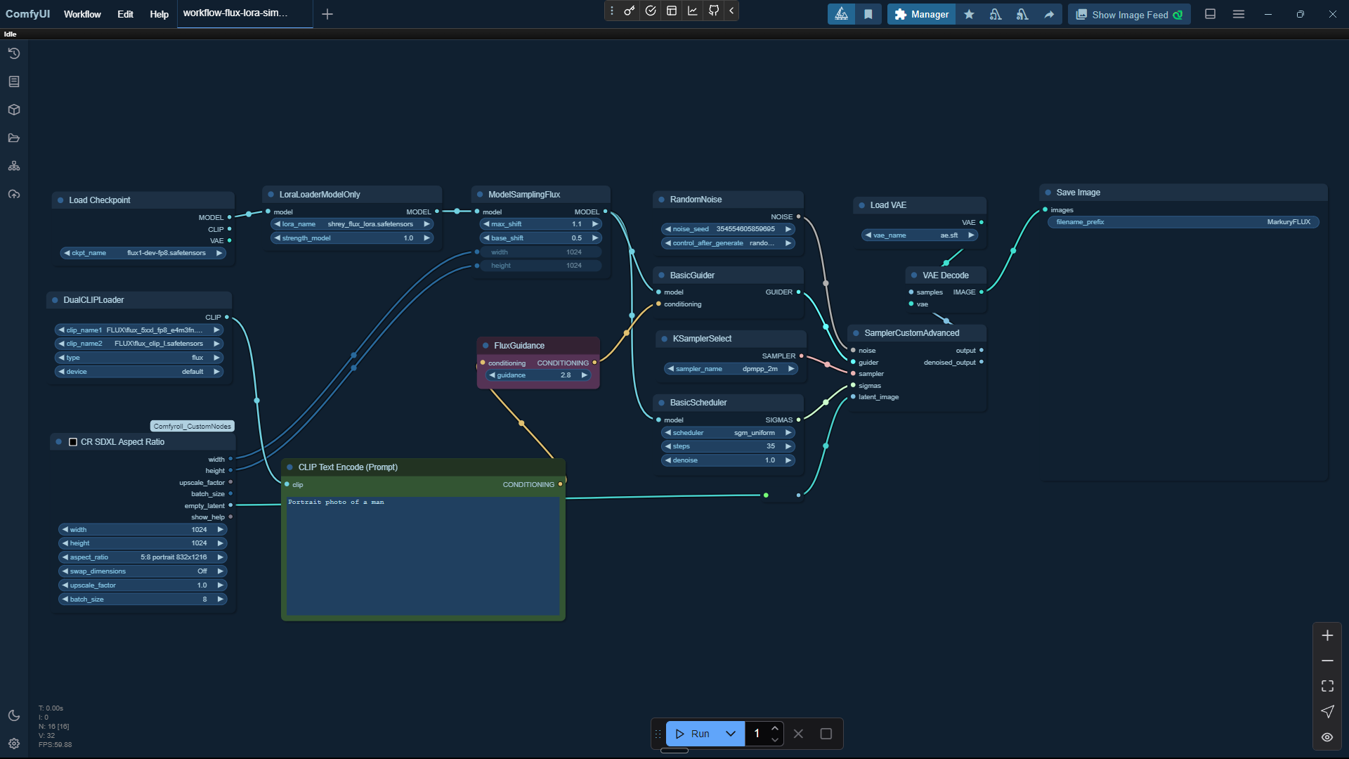The width and height of the screenshot is (1349, 759).
Task: Increase steps value with right arrow
Action: point(788,446)
